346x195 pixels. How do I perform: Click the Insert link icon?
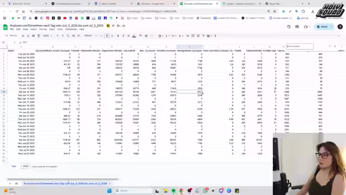coord(188,36)
